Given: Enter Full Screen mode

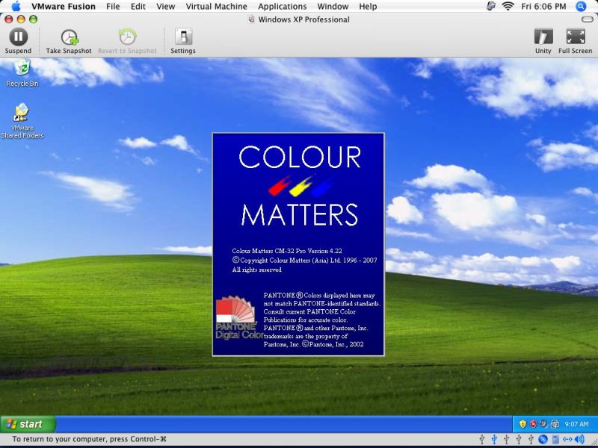Looking at the screenshot, I should pos(575,41).
